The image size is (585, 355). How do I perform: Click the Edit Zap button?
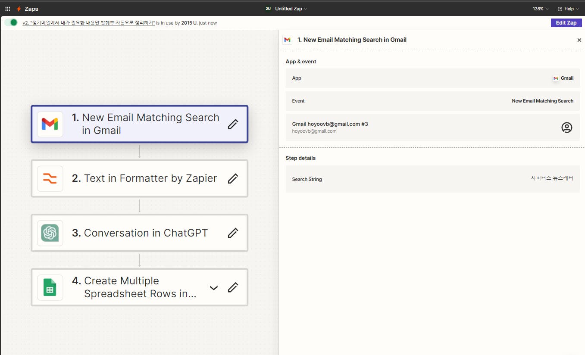click(566, 23)
